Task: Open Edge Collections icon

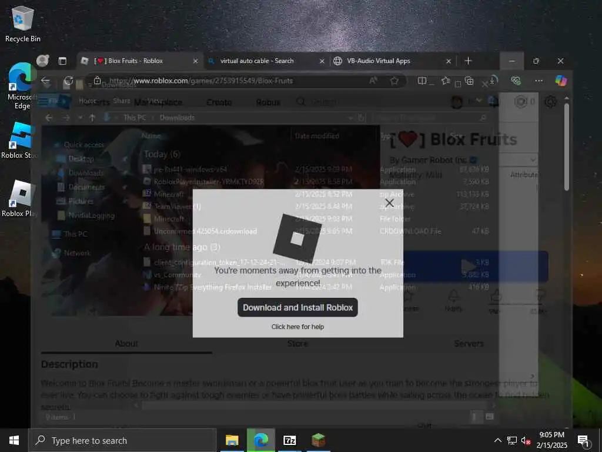Action: [x=469, y=81]
